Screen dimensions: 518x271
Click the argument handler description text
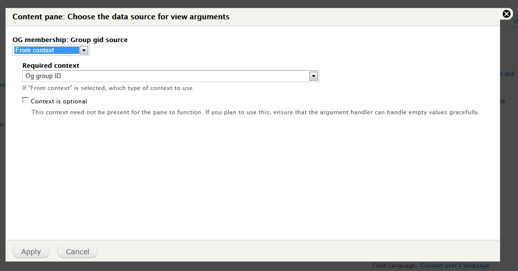click(x=255, y=112)
